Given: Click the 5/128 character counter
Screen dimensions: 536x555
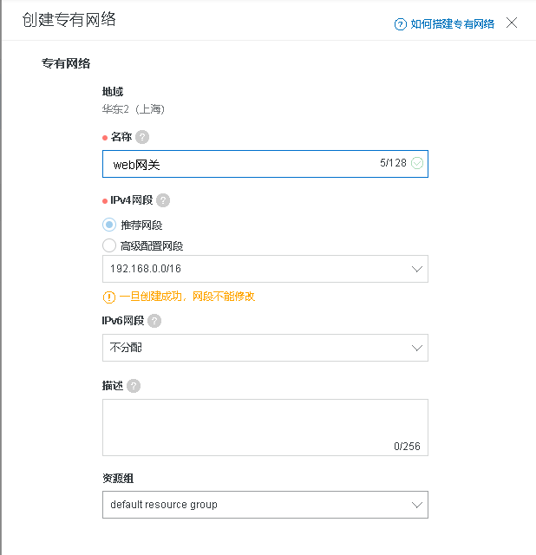Looking at the screenshot, I should (x=393, y=163).
